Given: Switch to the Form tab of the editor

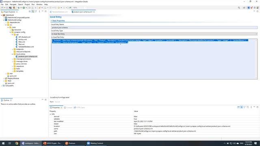Looking at the screenshot, I should coord(52,102).
